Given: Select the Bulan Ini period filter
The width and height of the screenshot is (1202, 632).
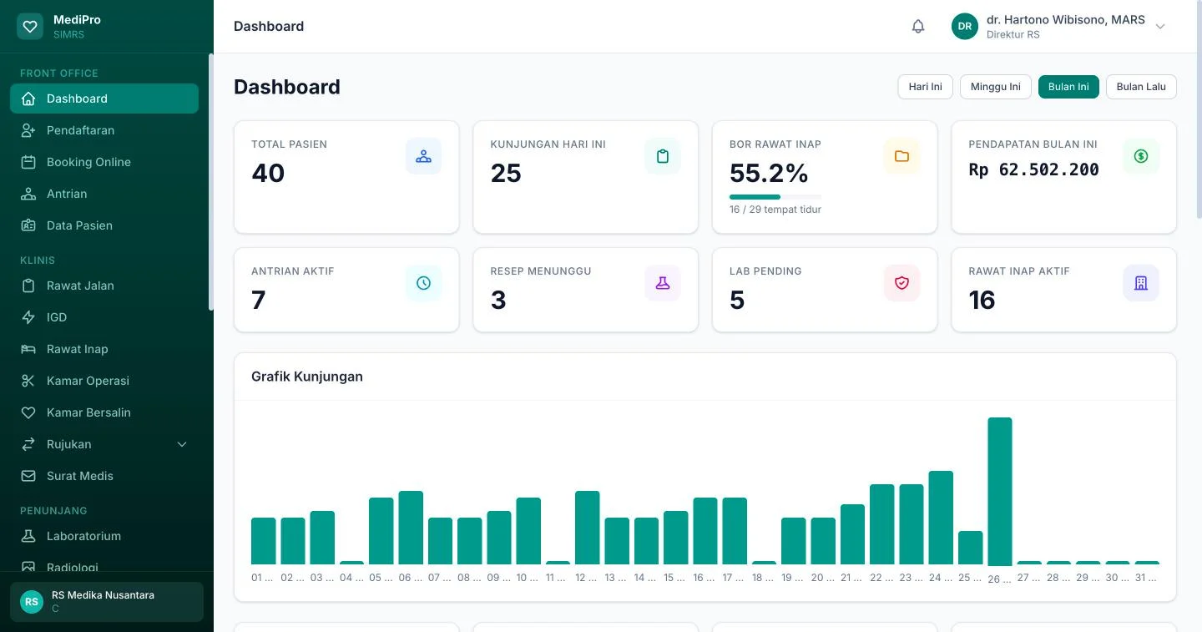Looking at the screenshot, I should pos(1068,87).
